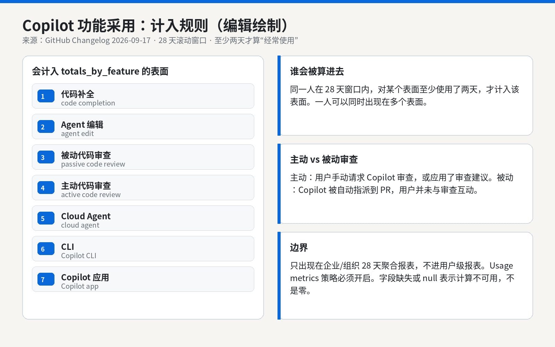555x347 pixels.
Task: Click the '边界' card heading
Action: [x=299, y=247]
